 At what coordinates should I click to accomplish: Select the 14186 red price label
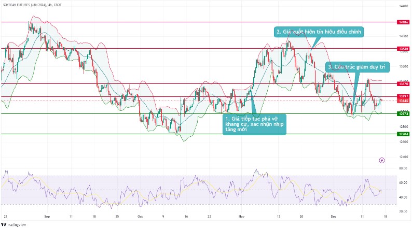coord(403,22)
